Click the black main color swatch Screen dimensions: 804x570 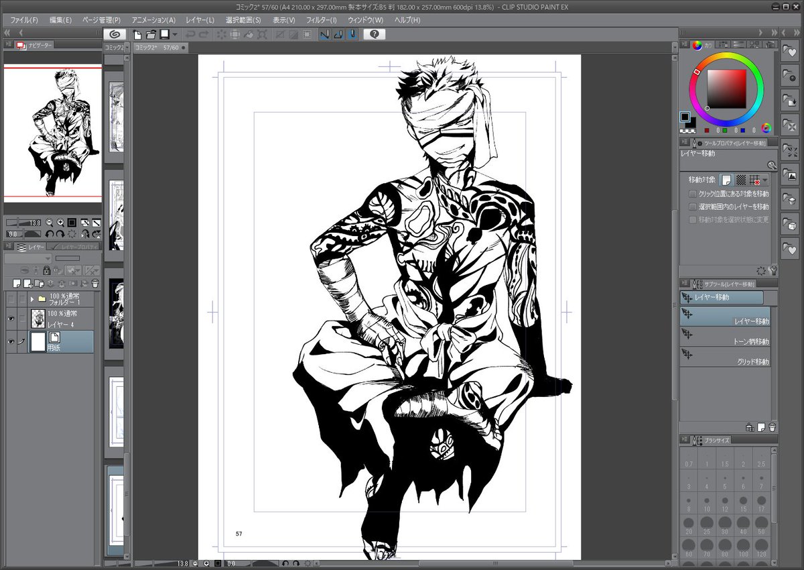click(685, 117)
